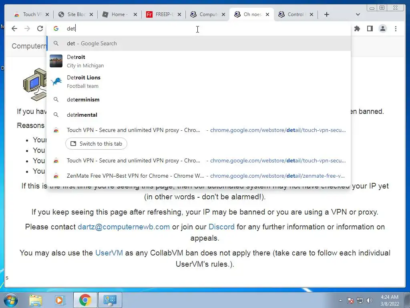Open the Action Center flag icon
This screenshot has width=410, height=308.
(x=350, y=300)
